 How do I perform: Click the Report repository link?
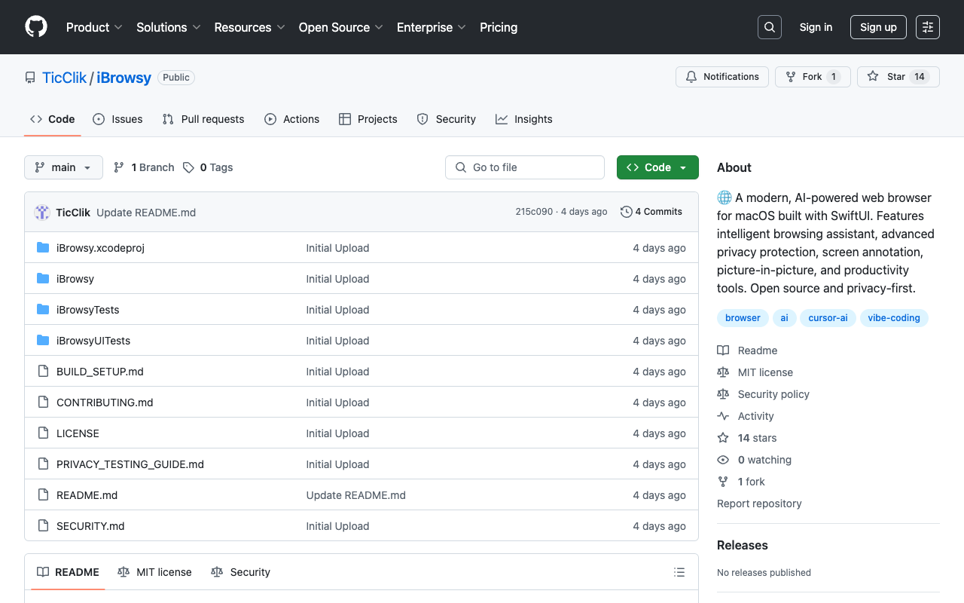click(x=759, y=503)
